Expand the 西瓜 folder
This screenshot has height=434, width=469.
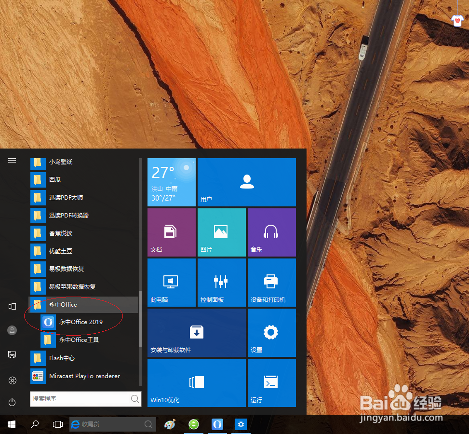click(x=84, y=179)
